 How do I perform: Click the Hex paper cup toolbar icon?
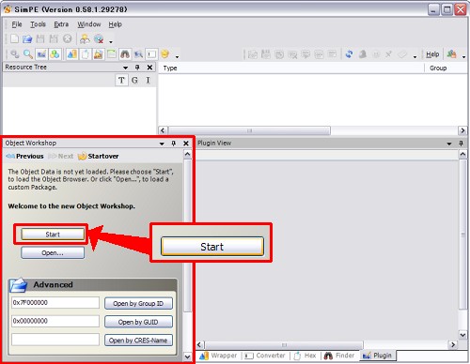point(86,54)
